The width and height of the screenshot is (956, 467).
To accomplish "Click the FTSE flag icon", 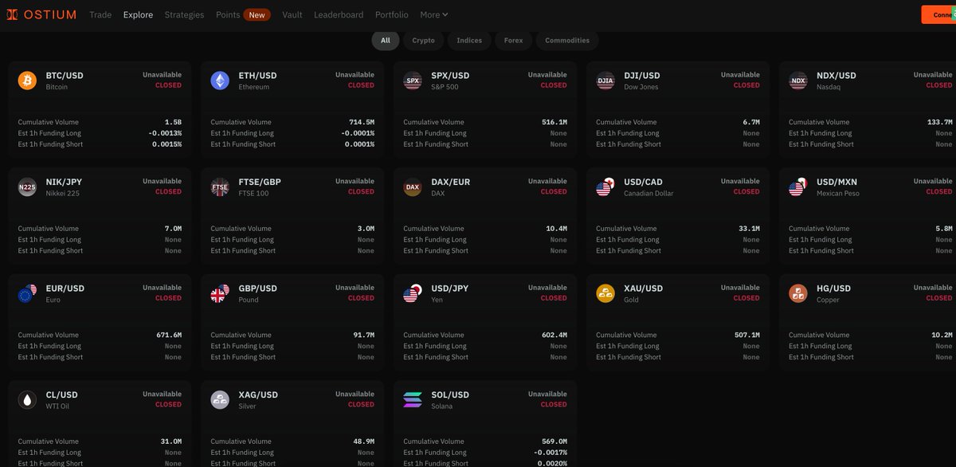I will (220, 187).
